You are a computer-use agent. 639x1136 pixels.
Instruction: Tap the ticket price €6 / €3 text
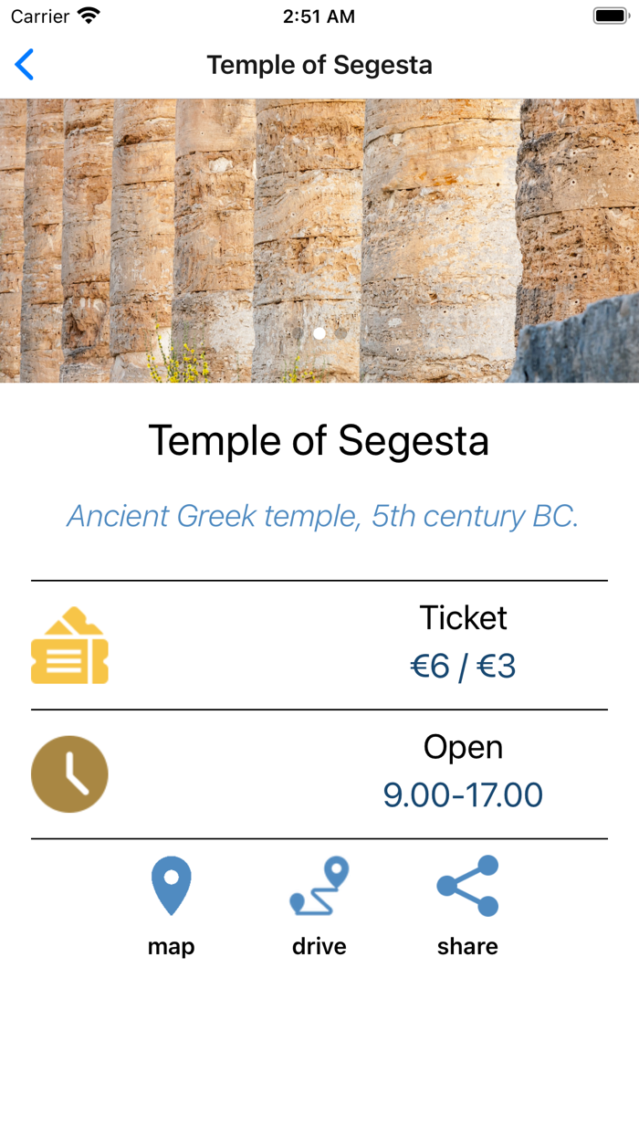coord(464,666)
